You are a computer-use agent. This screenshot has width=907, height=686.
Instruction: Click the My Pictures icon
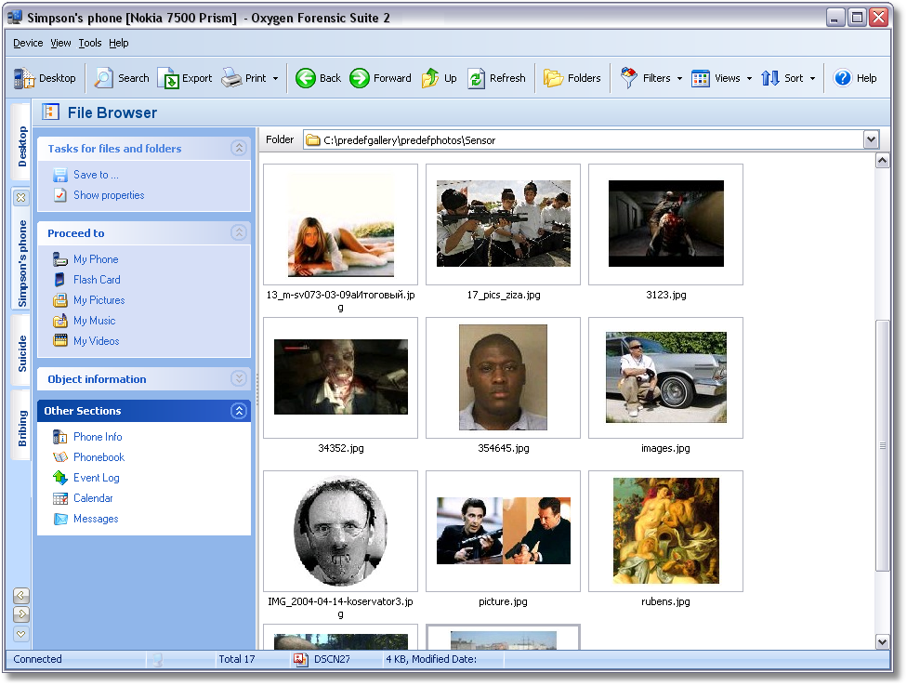point(60,300)
